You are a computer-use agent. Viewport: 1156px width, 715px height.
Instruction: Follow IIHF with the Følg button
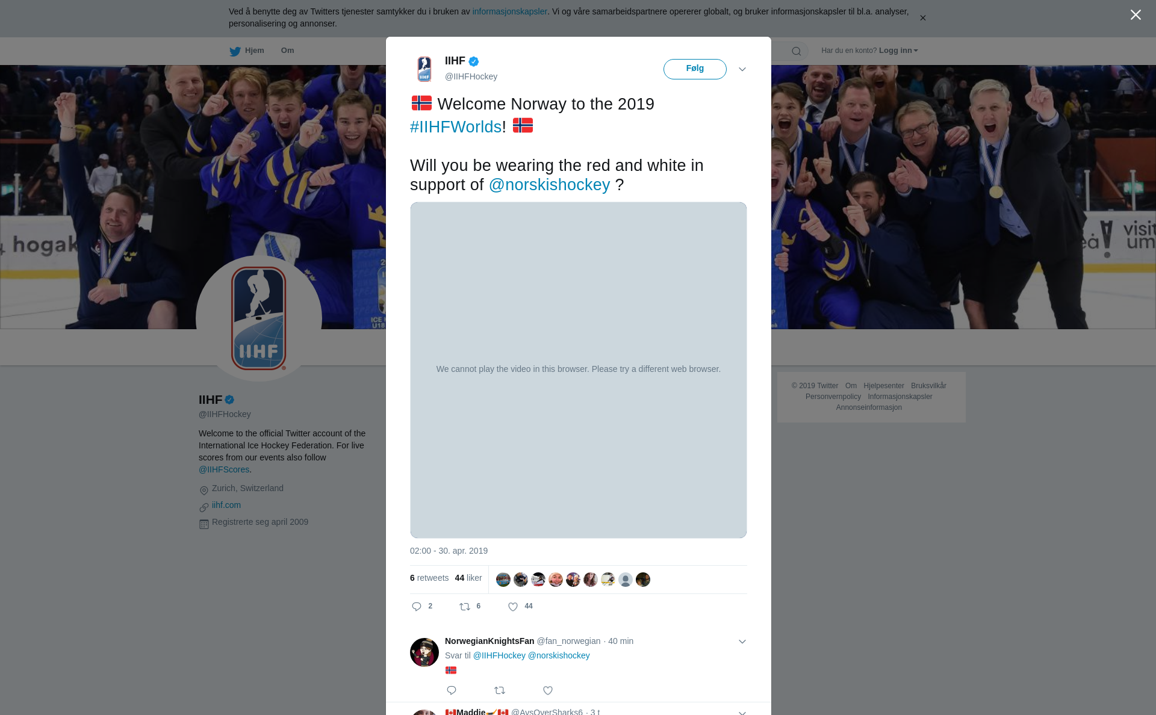(695, 69)
